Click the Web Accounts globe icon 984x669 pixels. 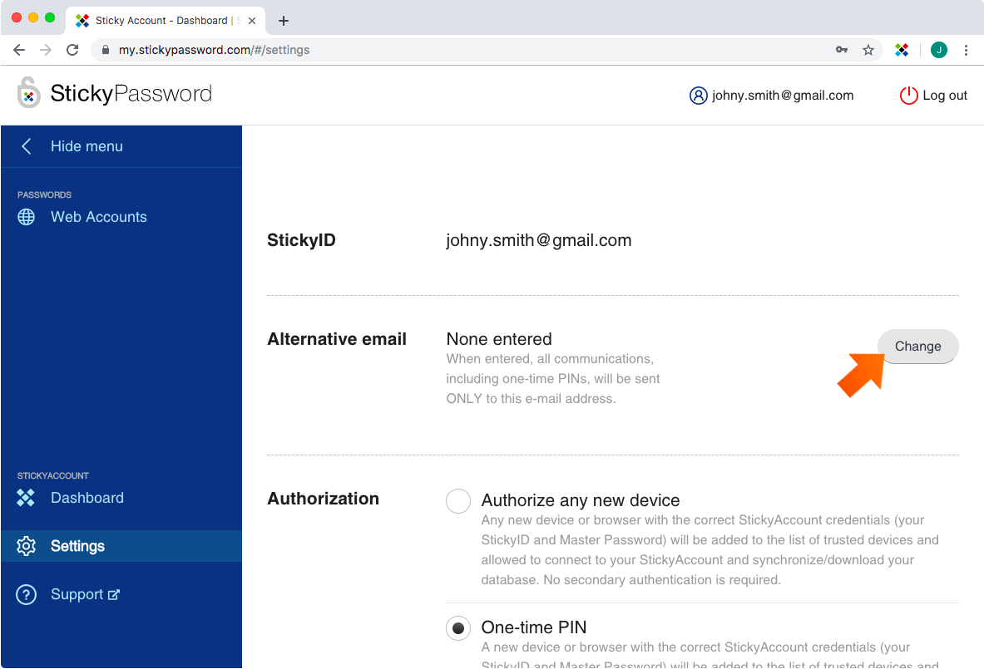[27, 217]
